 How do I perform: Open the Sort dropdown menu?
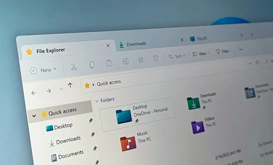(176, 56)
